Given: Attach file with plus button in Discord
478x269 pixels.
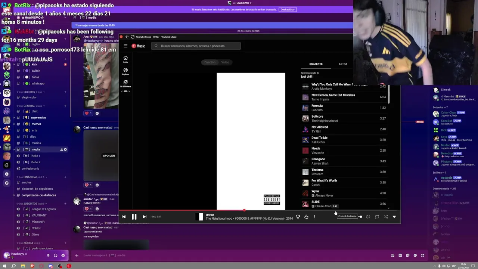Looking at the screenshot, I should pyautogui.click(x=77, y=255).
